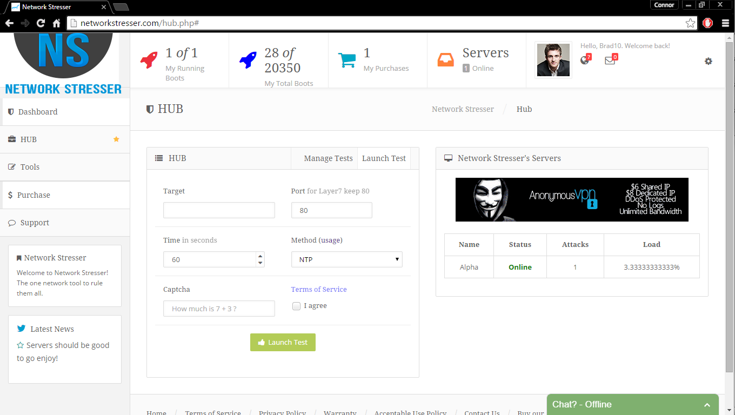
Task: Focus the Time in seconds field
Action: (214, 259)
